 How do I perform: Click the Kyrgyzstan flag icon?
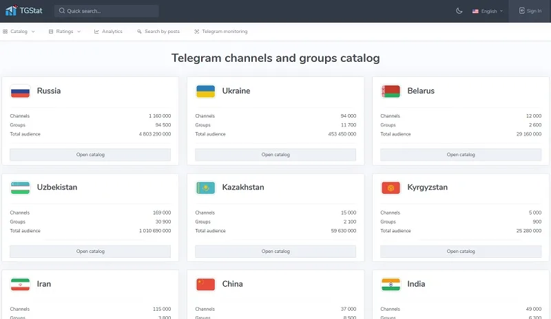tap(391, 188)
